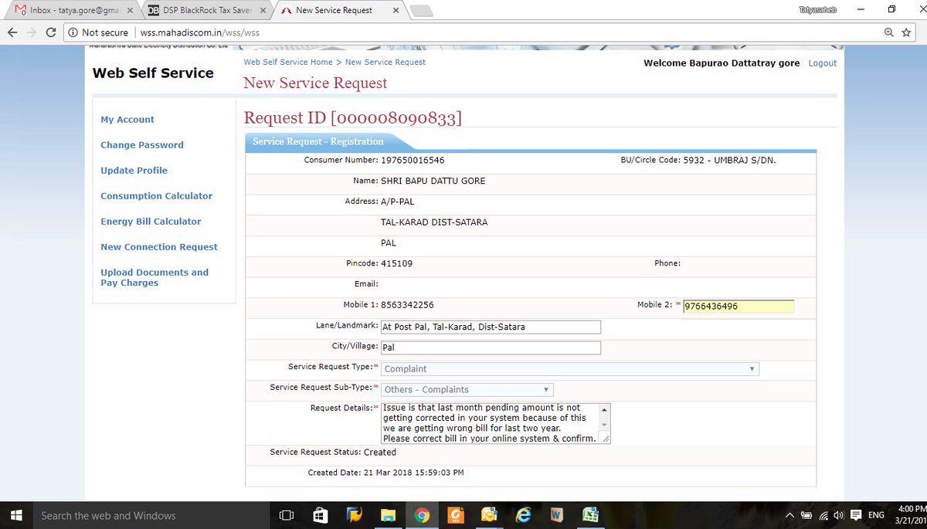927x529 pixels.
Task: Open Wi-Fi network tray icon
Action: point(824,515)
